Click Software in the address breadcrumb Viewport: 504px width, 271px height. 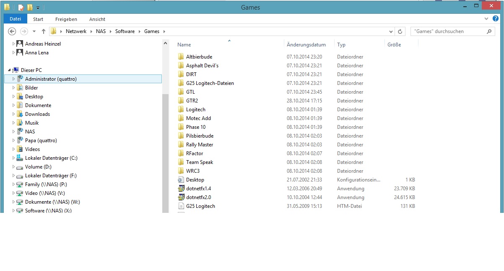point(125,31)
